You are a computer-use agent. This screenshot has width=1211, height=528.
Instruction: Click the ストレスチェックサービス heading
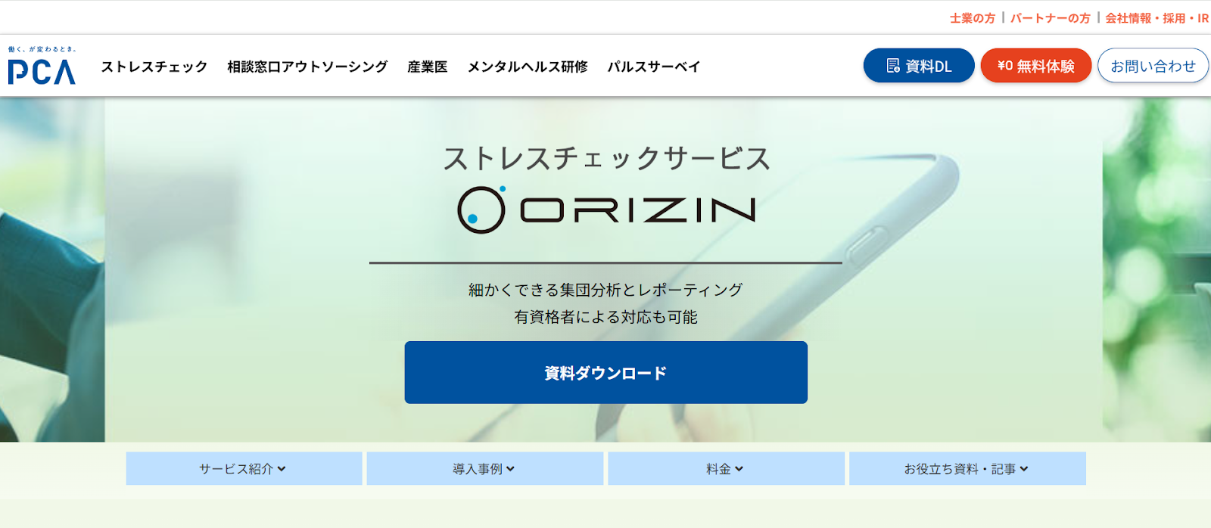click(x=606, y=158)
